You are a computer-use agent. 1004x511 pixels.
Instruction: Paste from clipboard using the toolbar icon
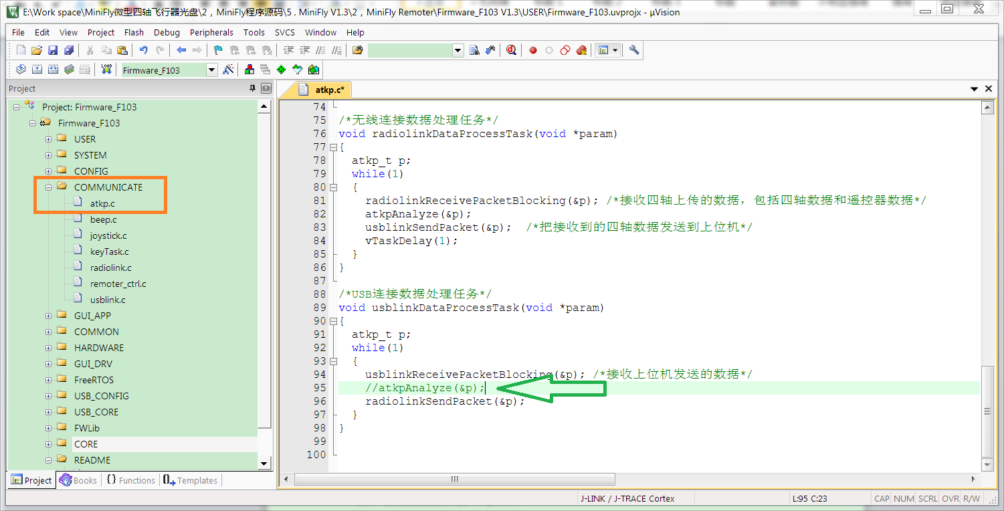(122, 50)
